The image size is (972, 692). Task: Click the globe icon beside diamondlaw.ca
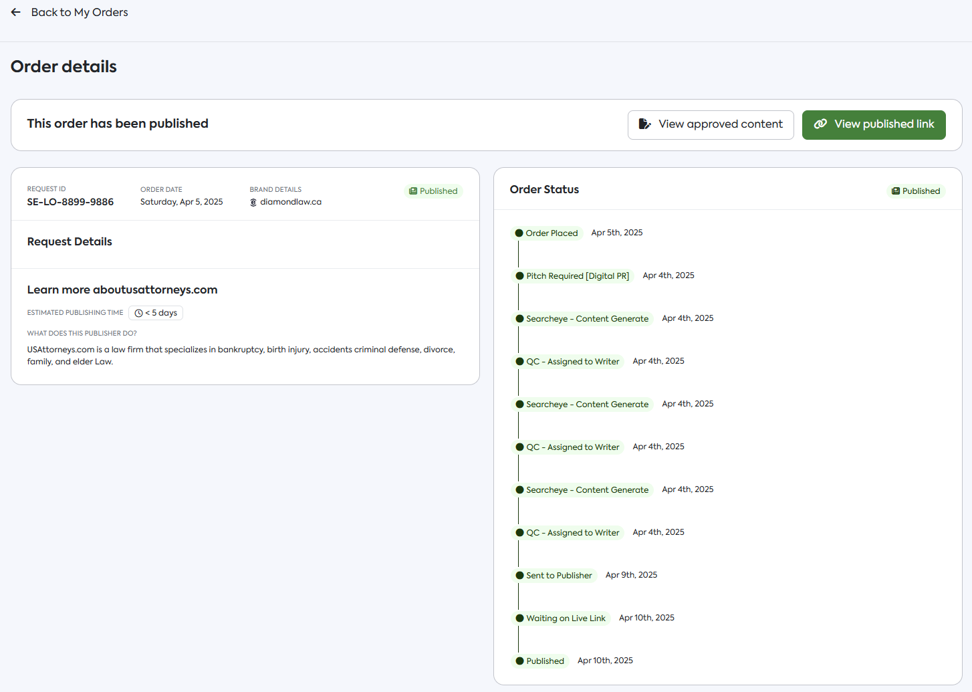[253, 203]
